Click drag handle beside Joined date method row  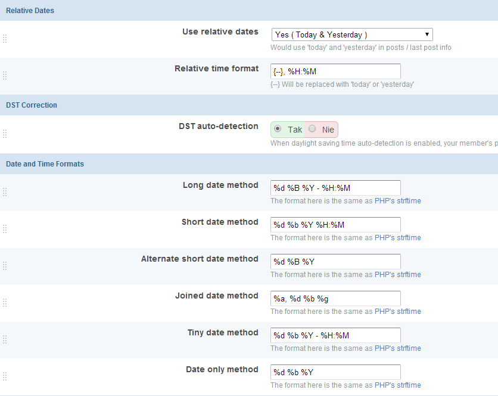[x=5, y=303]
